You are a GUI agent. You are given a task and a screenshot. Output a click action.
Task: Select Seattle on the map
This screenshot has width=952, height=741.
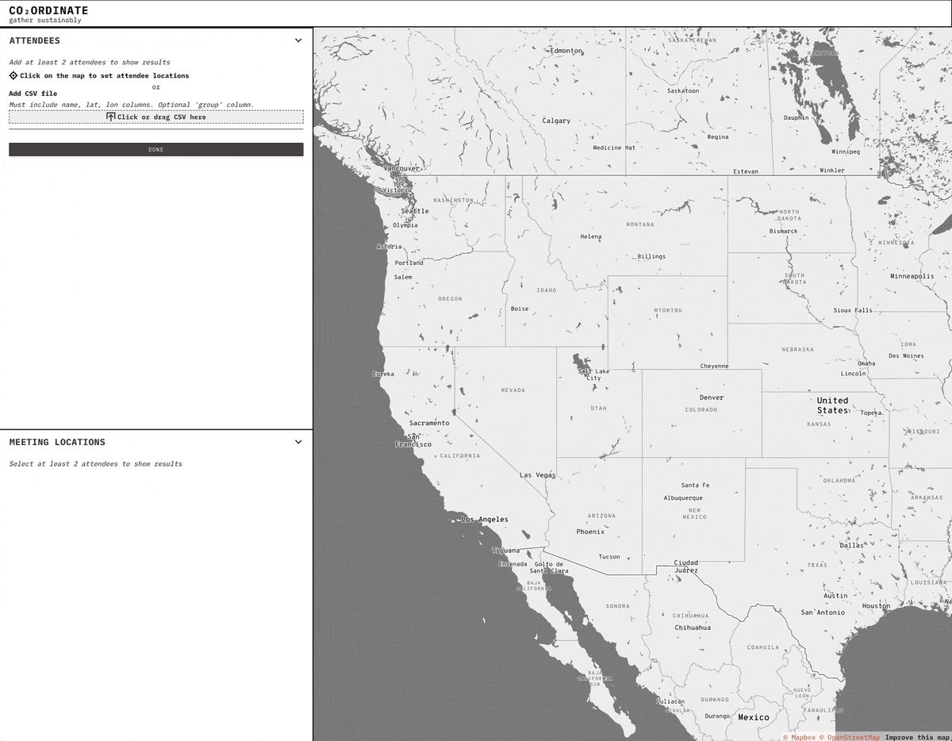pyautogui.click(x=415, y=211)
